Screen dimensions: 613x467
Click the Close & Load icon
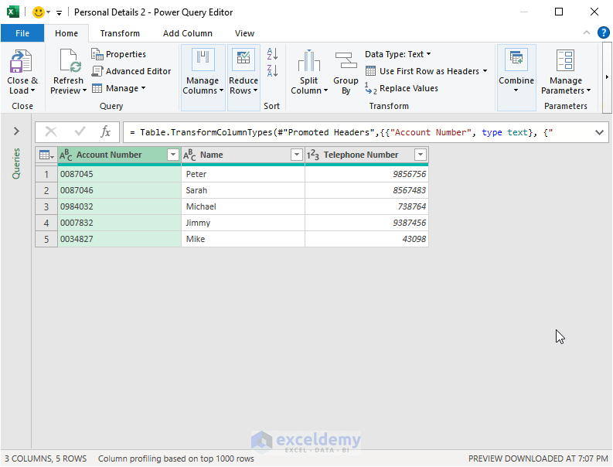coord(21,61)
